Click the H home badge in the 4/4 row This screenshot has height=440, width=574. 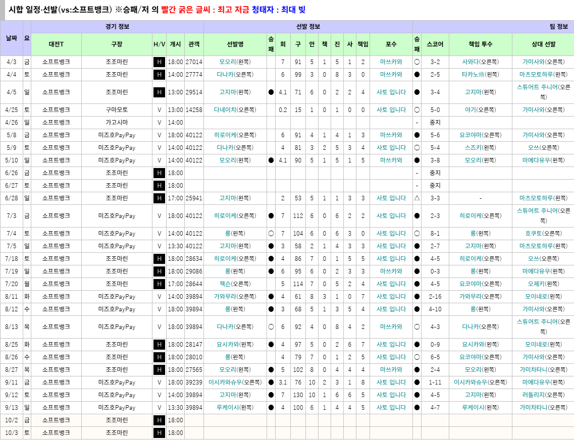[159, 75]
